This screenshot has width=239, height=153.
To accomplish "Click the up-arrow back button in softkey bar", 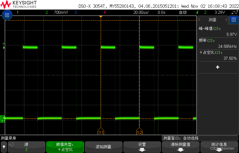I will coord(4,147).
